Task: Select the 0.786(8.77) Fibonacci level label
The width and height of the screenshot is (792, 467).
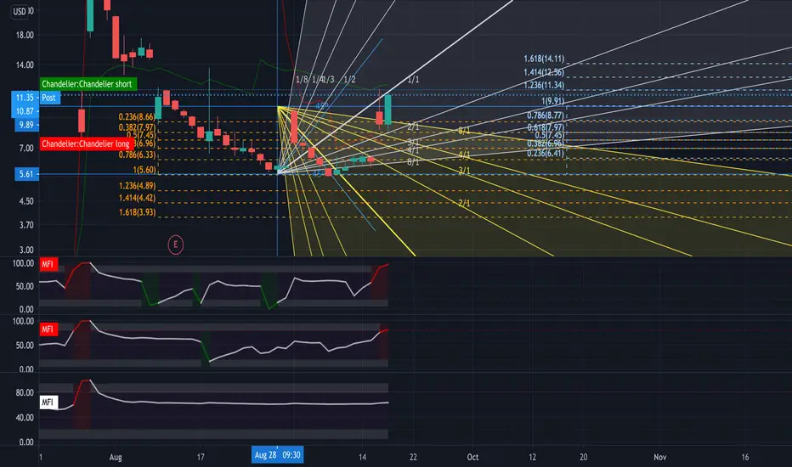Action: [x=546, y=115]
